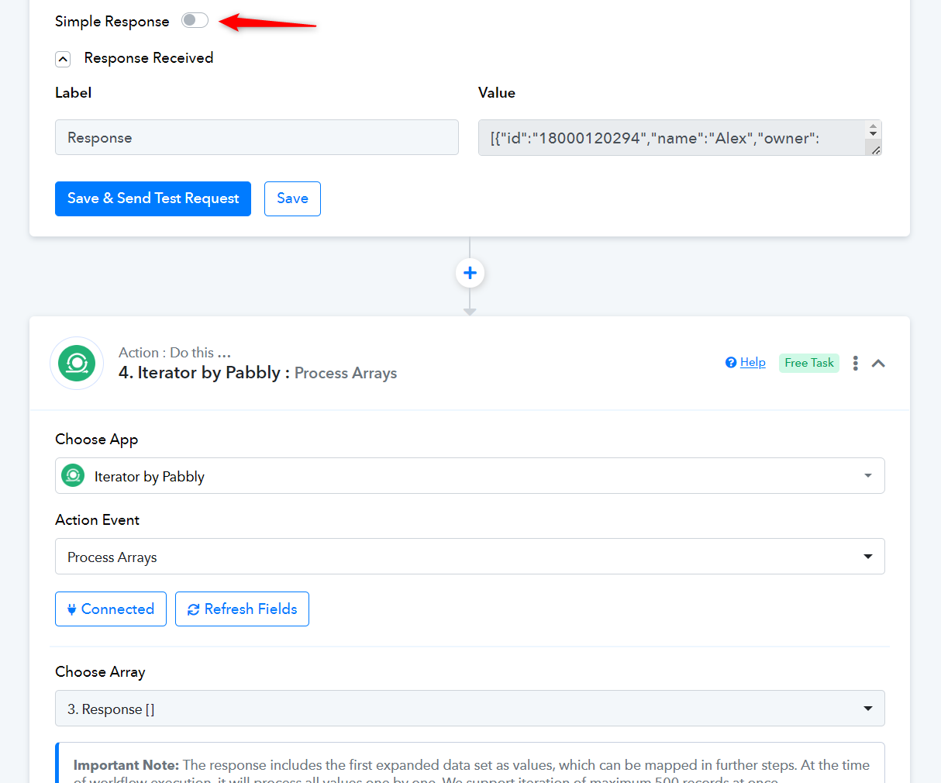Click the Refresh Fields button
Image resolution: width=941 pixels, height=783 pixels.
(x=242, y=609)
